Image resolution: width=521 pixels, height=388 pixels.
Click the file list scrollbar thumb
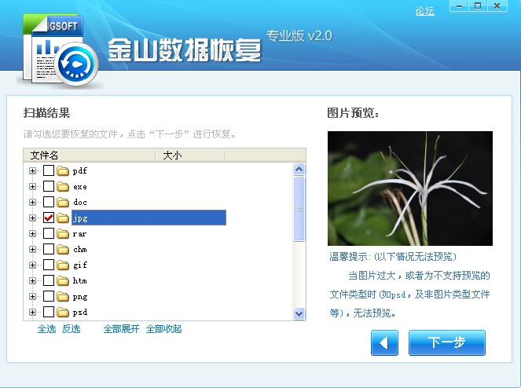coord(299,209)
